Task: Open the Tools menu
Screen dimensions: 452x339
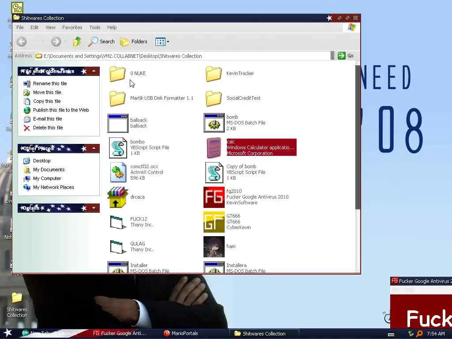Action: point(95,27)
